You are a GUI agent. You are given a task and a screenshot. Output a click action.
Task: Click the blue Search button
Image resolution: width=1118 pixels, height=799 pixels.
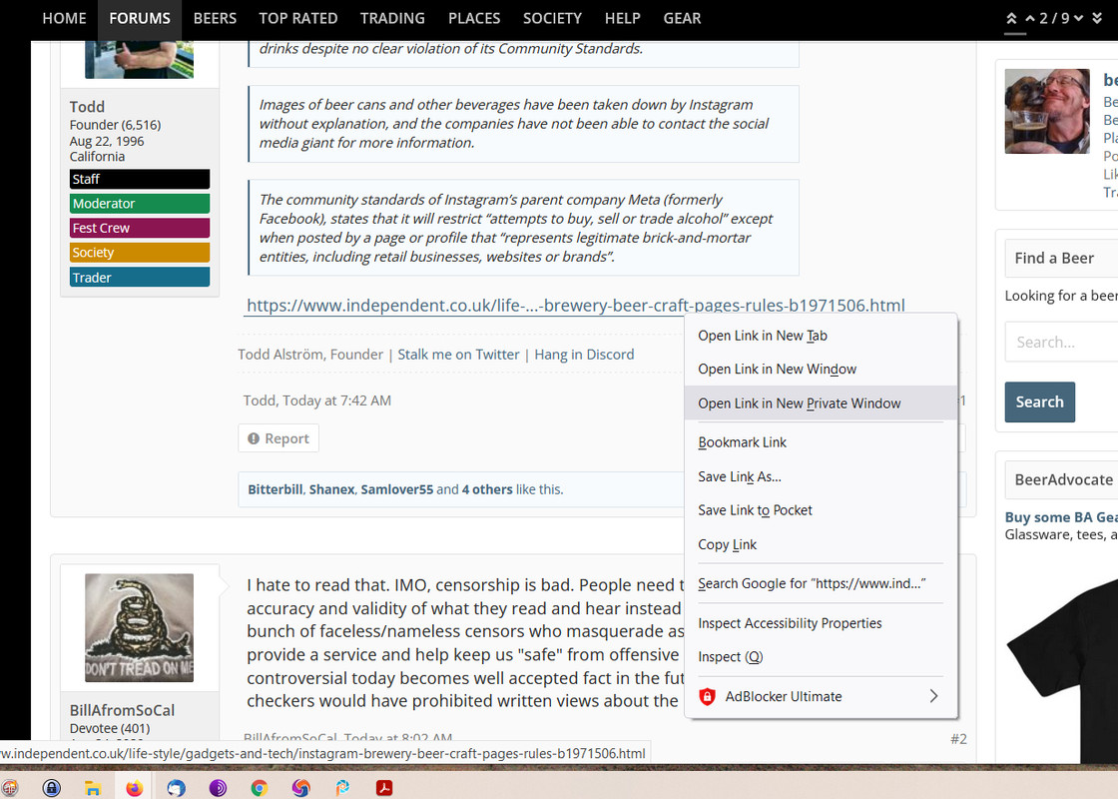1039,401
